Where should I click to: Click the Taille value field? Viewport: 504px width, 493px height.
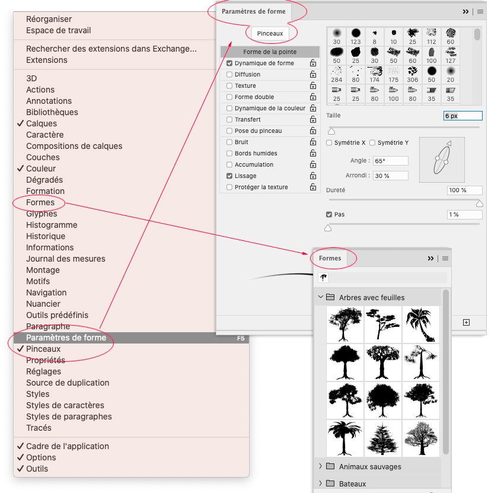pyautogui.click(x=463, y=116)
